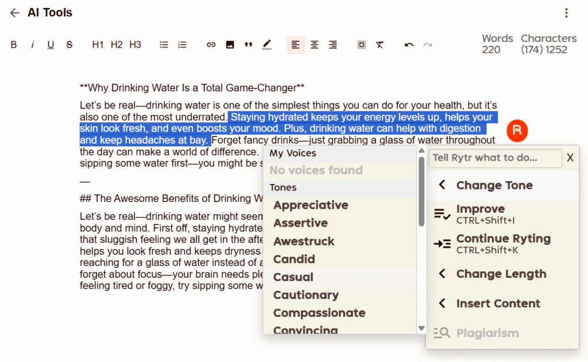Switch to a numbered list

point(182,44)
